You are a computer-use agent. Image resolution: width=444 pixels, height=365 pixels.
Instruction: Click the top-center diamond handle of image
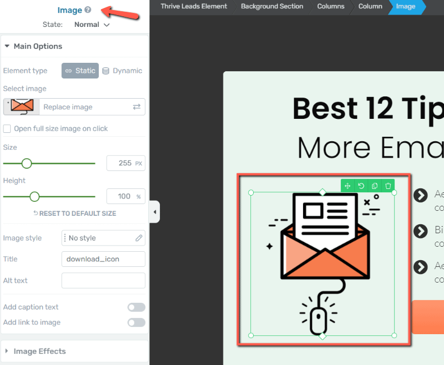322,192
